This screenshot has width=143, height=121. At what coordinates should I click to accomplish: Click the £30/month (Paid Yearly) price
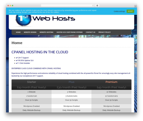click(71, 87)
